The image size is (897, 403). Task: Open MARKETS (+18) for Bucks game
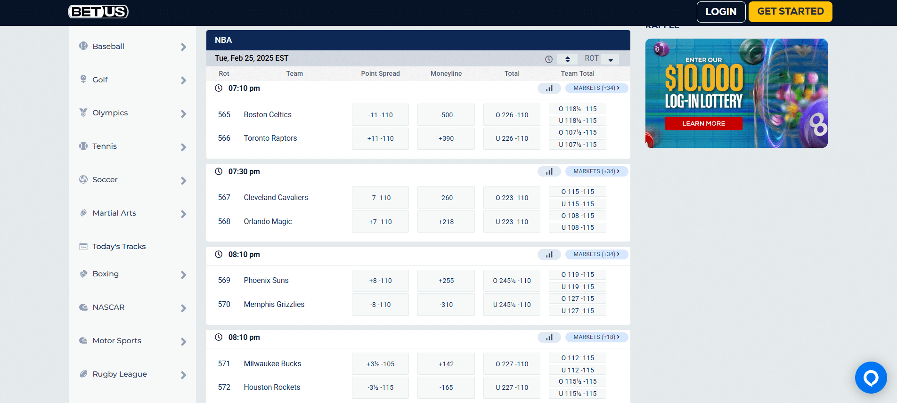(596, 337)
